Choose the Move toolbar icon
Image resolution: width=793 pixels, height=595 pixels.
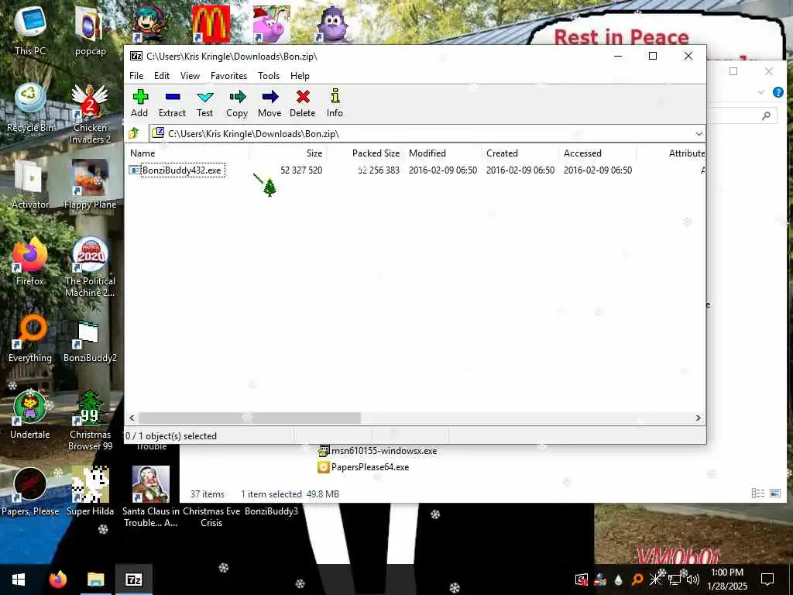(269, 103)
